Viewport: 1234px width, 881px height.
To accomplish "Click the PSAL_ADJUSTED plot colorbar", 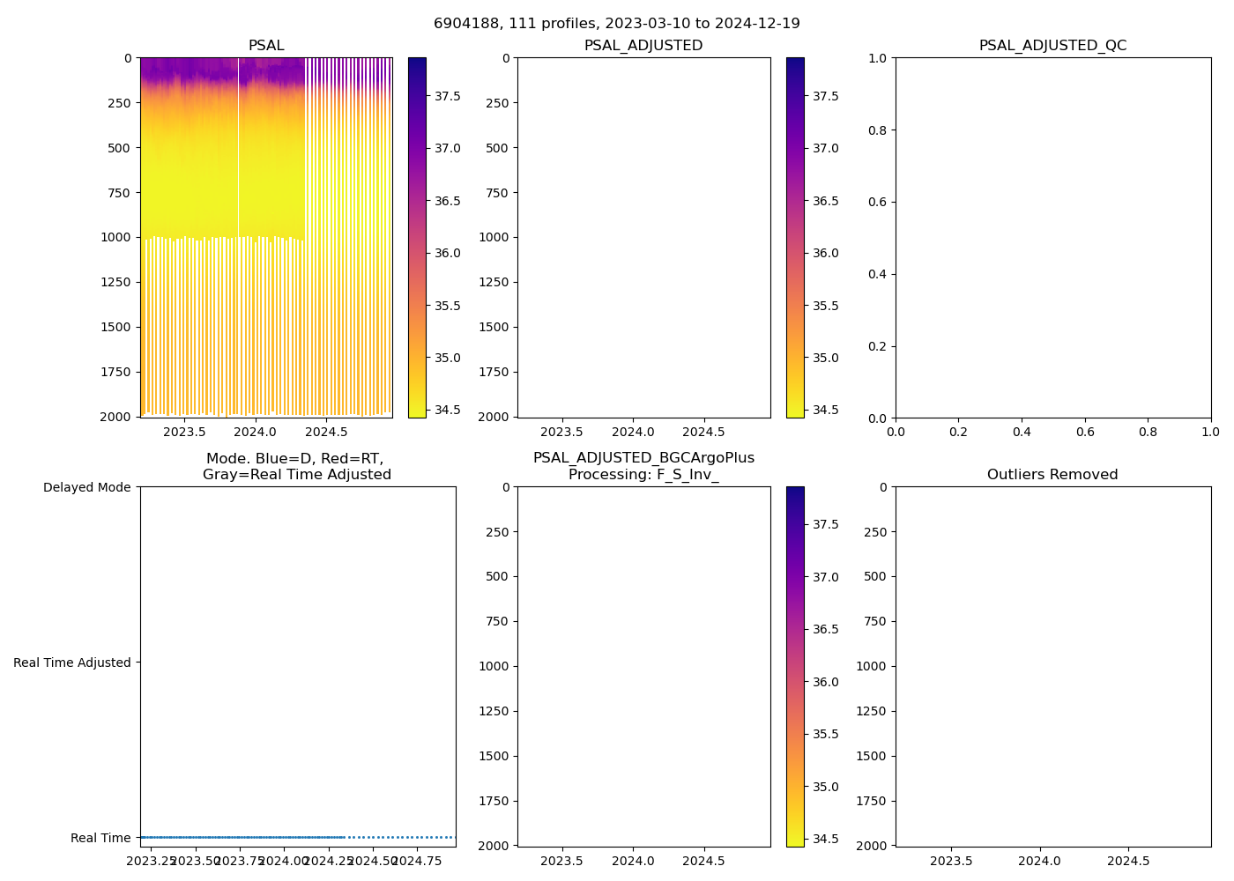I will click(x=795, y=238).
